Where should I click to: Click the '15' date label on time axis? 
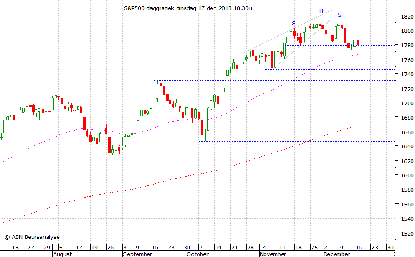(x=15, y=248)
